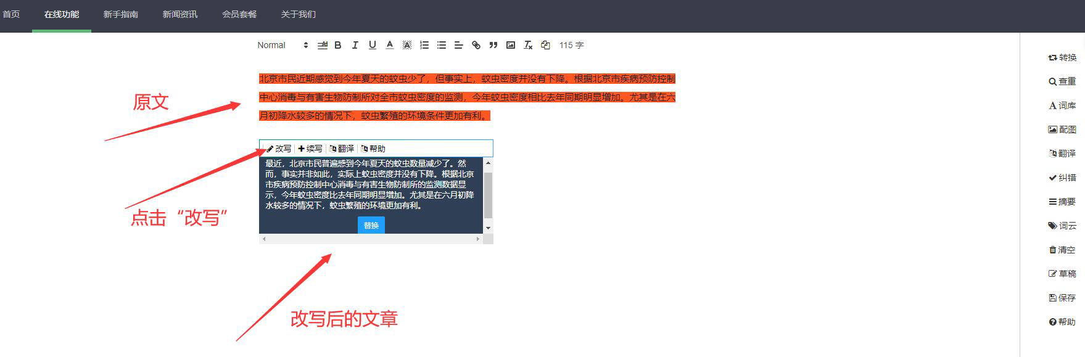Click the 帮助 help sidebar tool
The image size is (1085, 357).
point(1062,322)
